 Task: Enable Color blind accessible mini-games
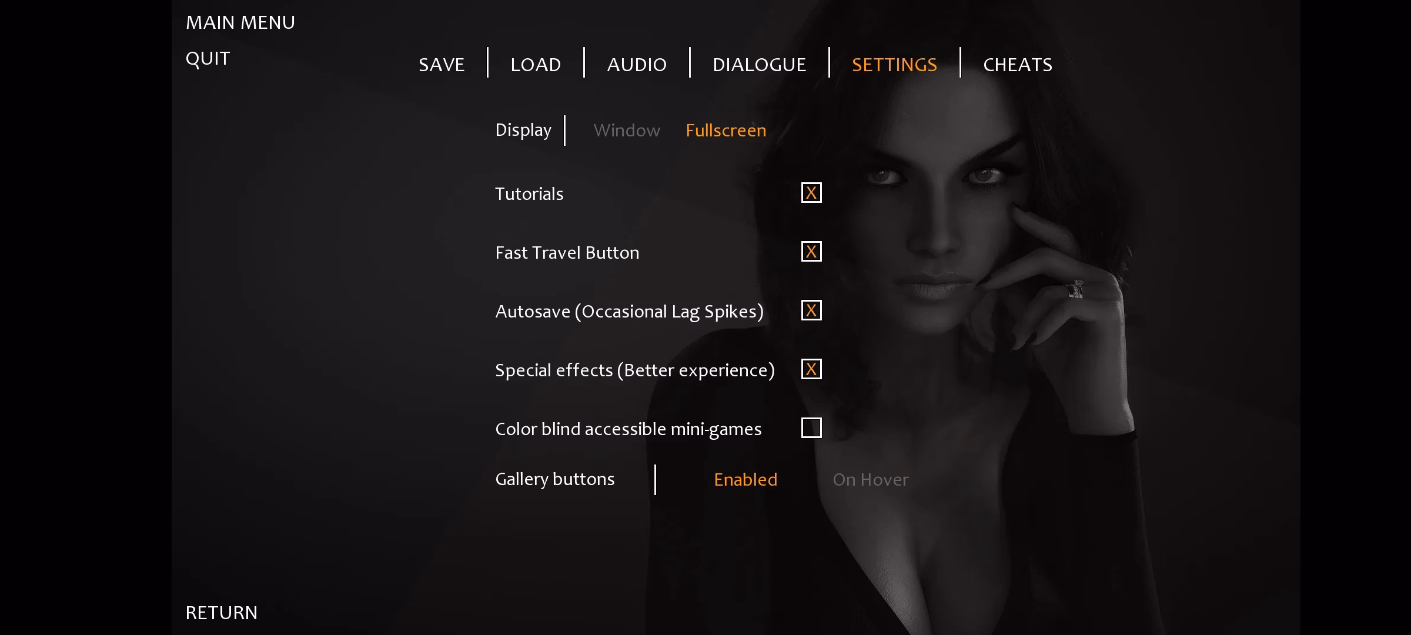pyautogui.click(x=811, y=427)
